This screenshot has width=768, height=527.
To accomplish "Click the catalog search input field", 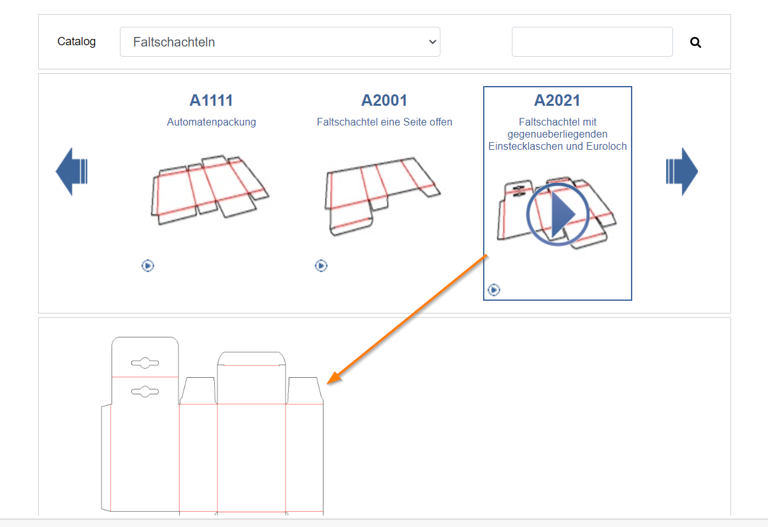I will click(592, 42).
